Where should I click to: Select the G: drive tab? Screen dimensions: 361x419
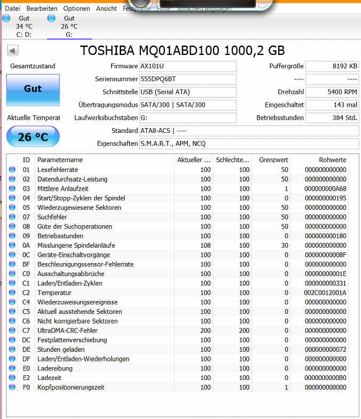(x=69, y=27)
